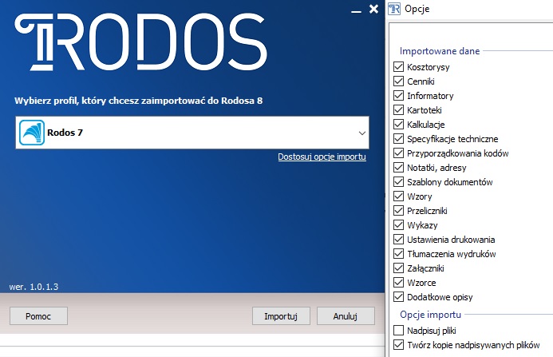Expand the profile dropdown arrow

coord(361,133)
